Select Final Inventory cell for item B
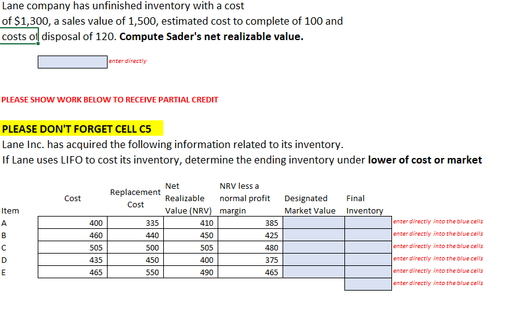 click(368, 235)
